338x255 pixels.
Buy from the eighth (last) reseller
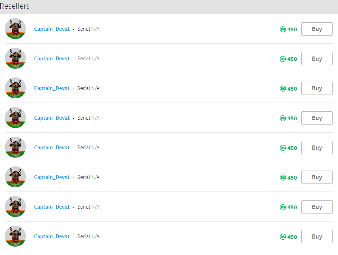[x=317, y=237]
